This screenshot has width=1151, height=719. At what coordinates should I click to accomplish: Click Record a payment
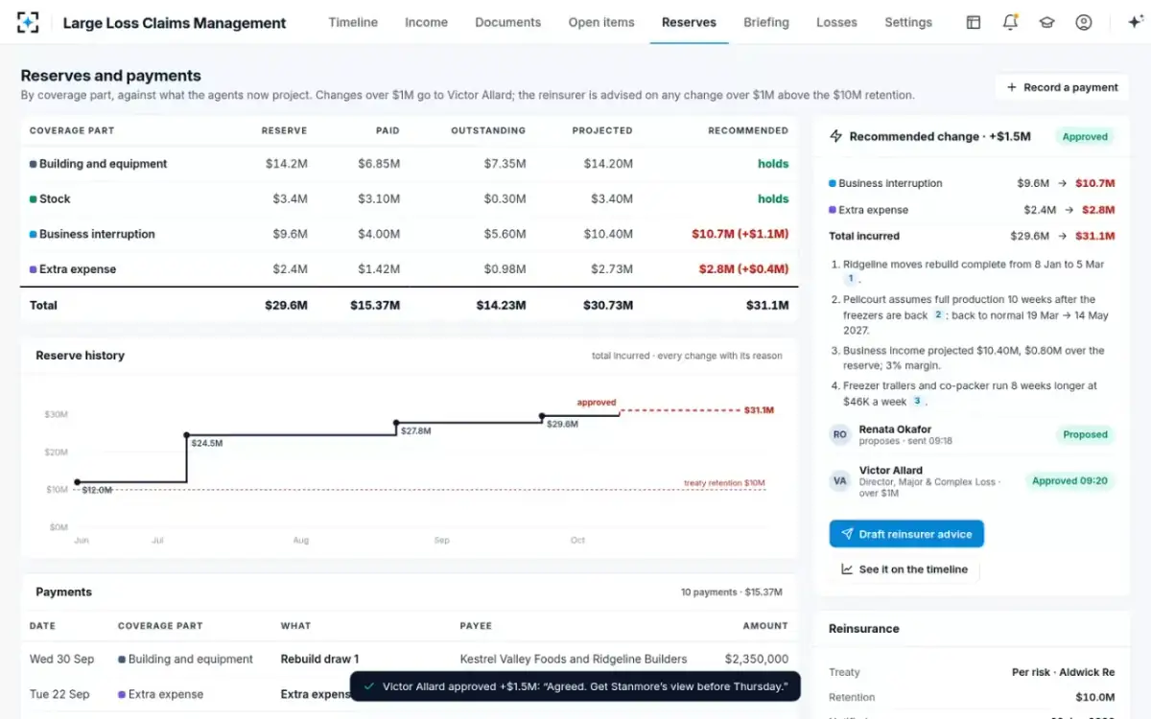tap(1062, 87)
